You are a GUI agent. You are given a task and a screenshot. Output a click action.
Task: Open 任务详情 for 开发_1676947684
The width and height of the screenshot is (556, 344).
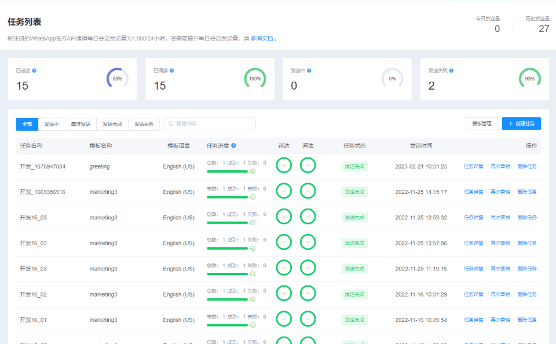click(473, 166)
